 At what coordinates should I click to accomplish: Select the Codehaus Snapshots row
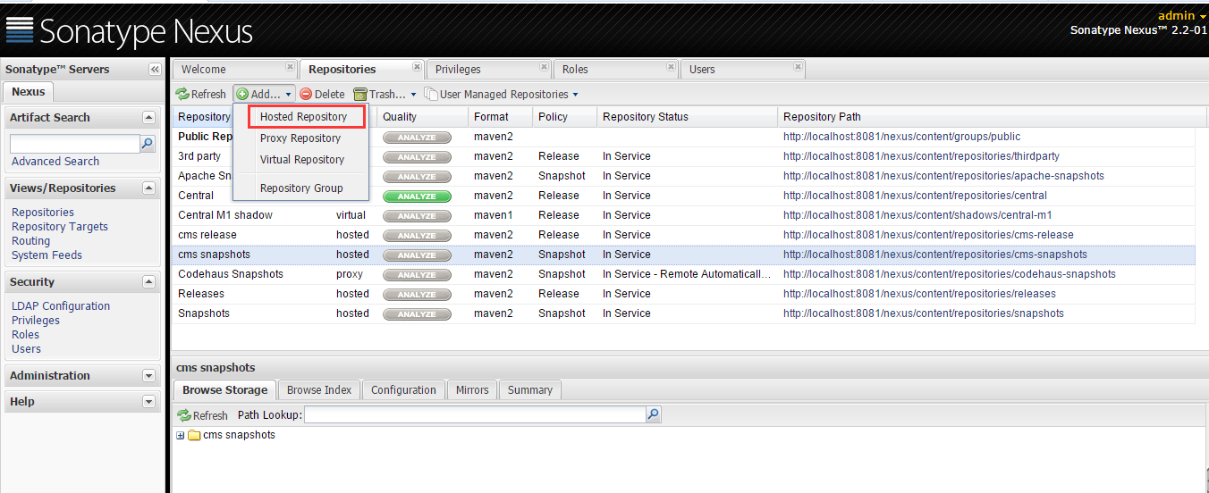coord(683,274)
